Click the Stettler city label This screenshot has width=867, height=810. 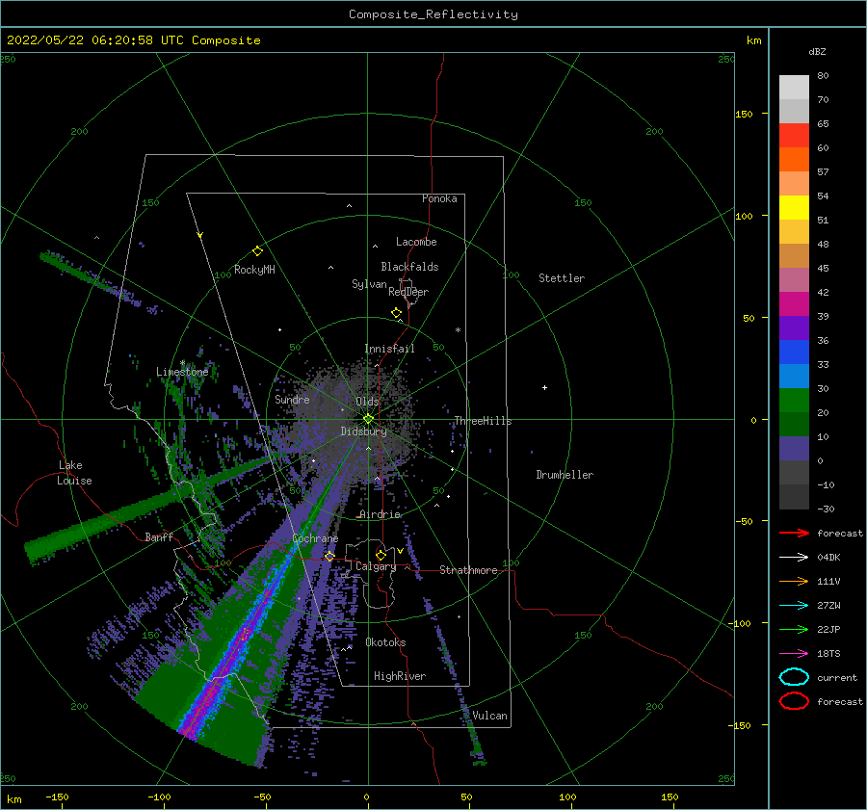(x=562, y=278)
